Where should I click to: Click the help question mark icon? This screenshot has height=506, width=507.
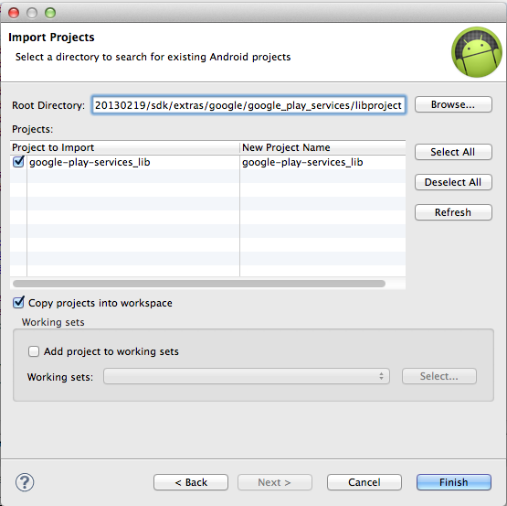25,482
